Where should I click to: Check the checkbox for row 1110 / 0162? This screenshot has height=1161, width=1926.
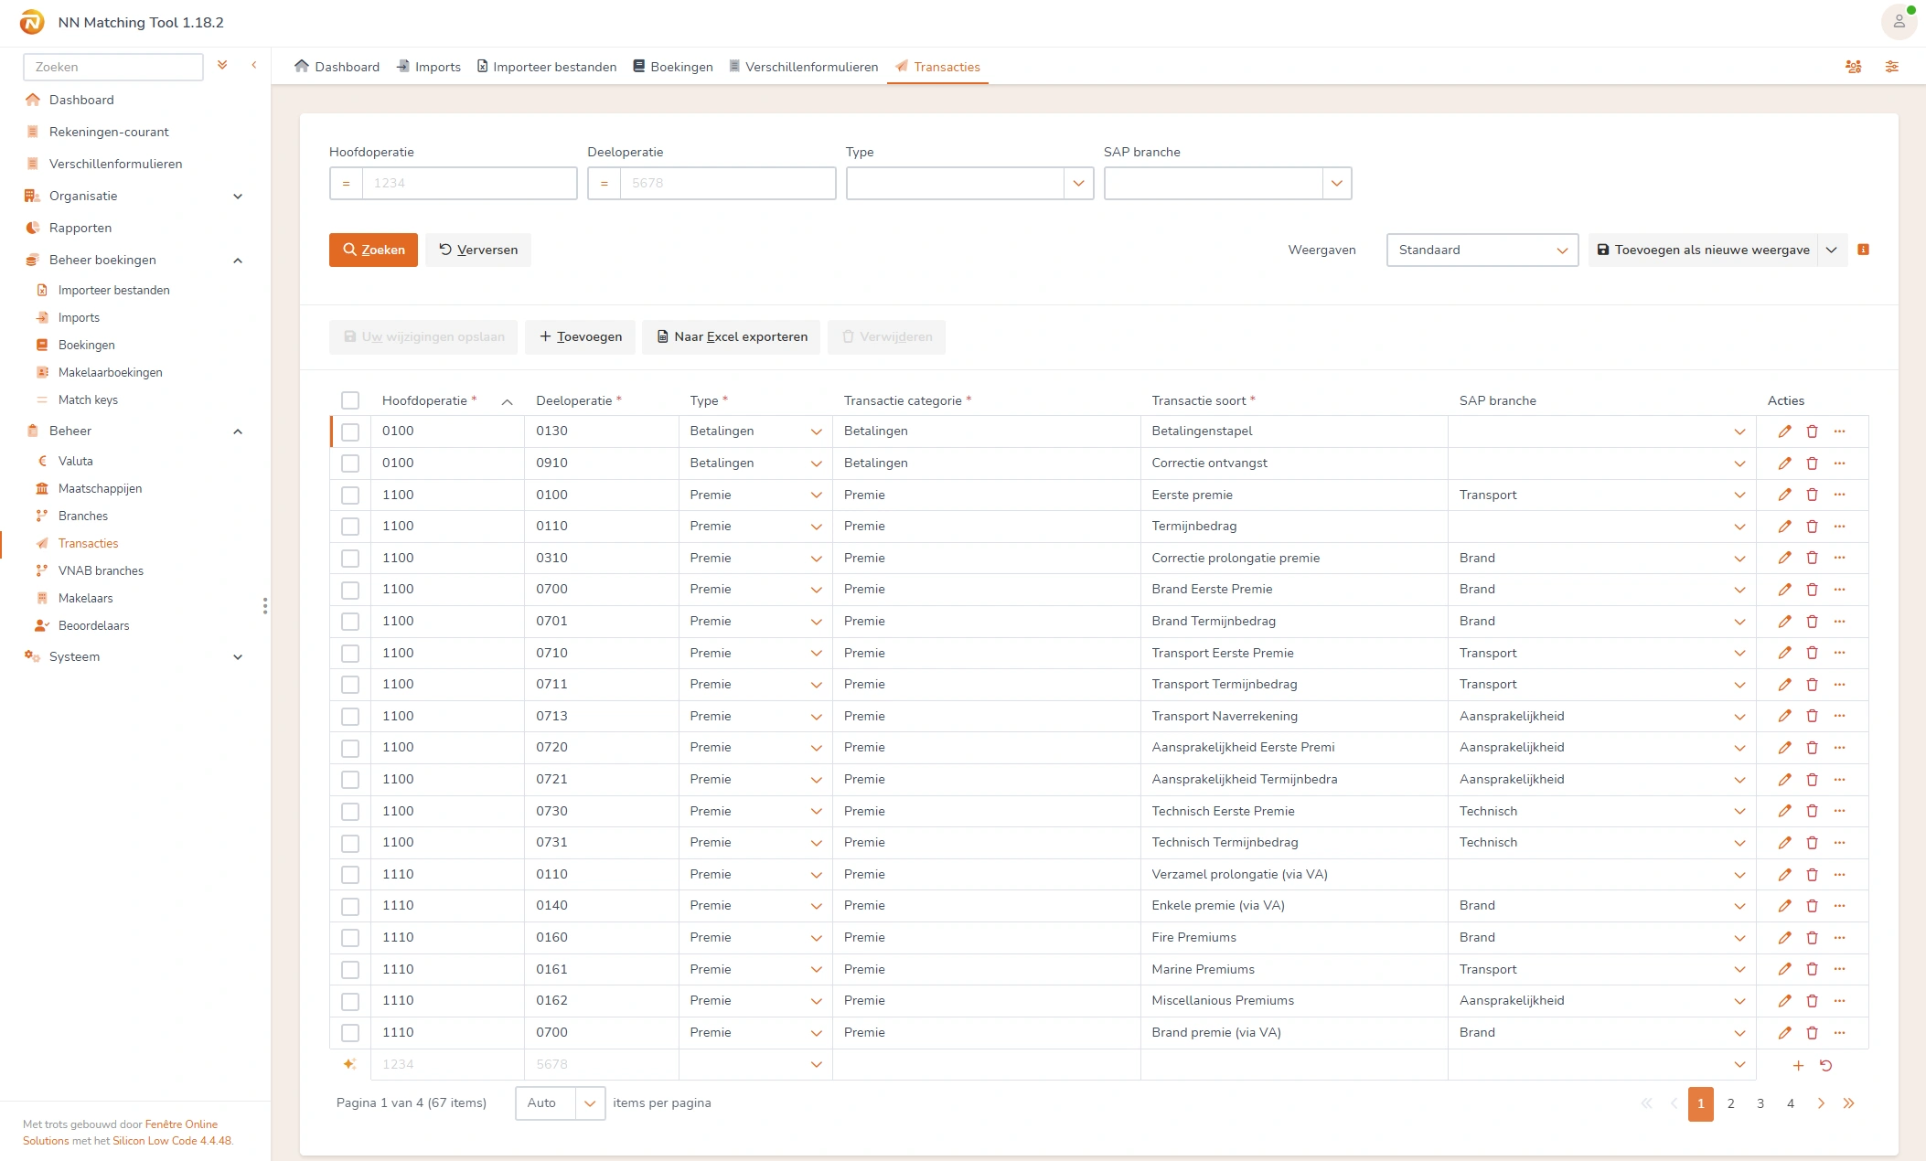point(350,1001)
